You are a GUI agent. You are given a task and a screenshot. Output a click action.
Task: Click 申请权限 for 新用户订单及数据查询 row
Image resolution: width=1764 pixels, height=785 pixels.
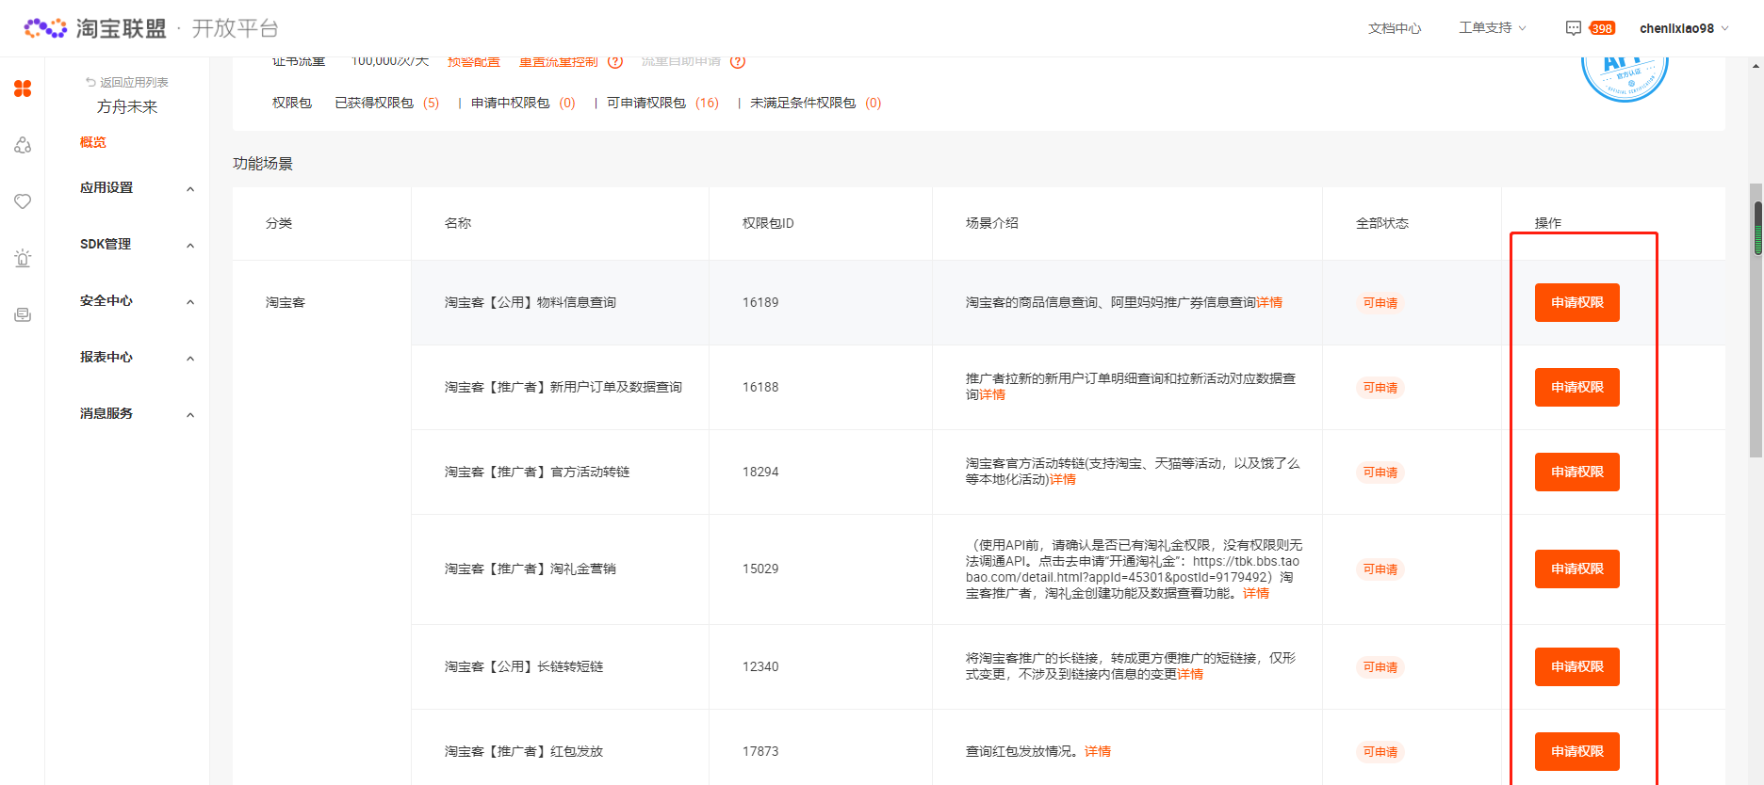click(x=1577, y=387)
